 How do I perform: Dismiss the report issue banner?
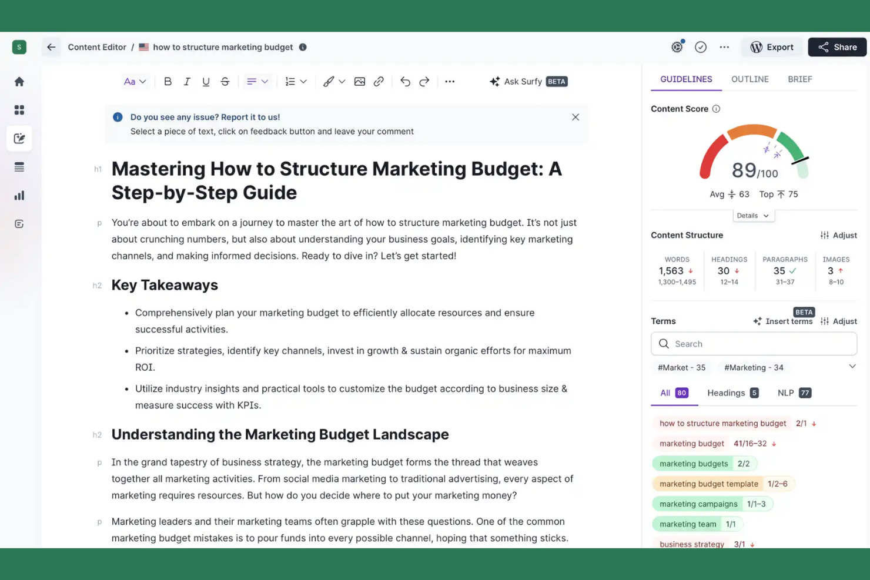(x=575, y=117)
